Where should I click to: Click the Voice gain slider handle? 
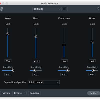[x=8, y=34]
